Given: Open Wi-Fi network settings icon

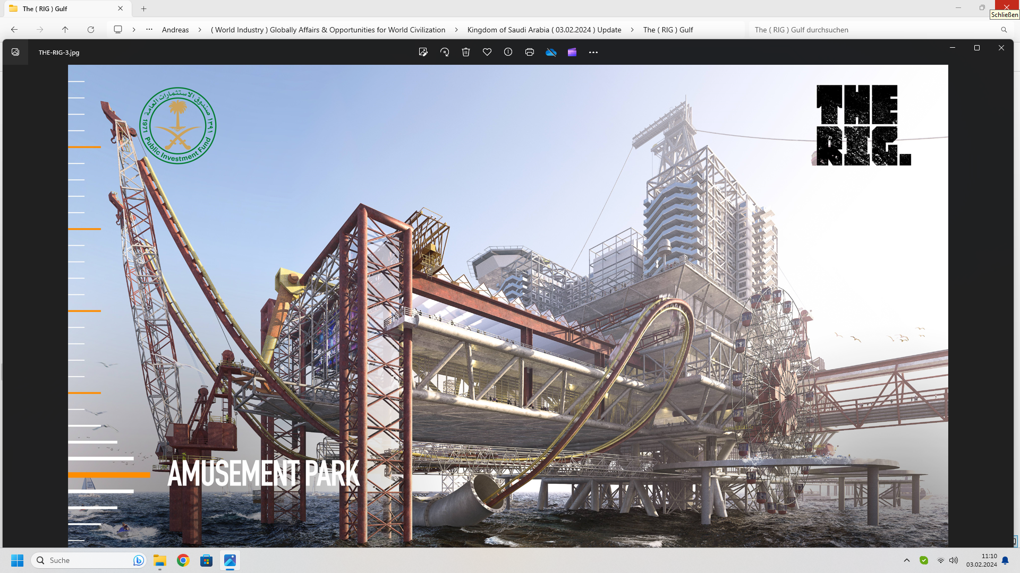Looking at the screenshot, I should [x=941, y=560].
